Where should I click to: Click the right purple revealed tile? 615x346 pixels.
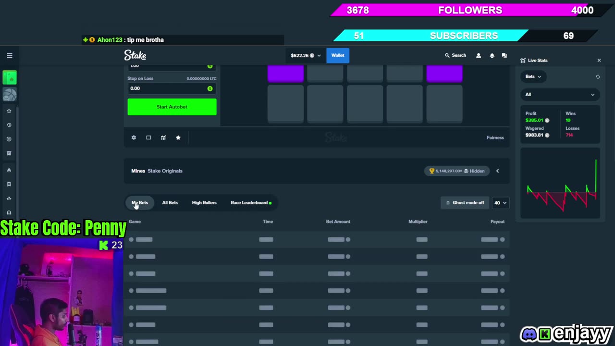[444, 74]
